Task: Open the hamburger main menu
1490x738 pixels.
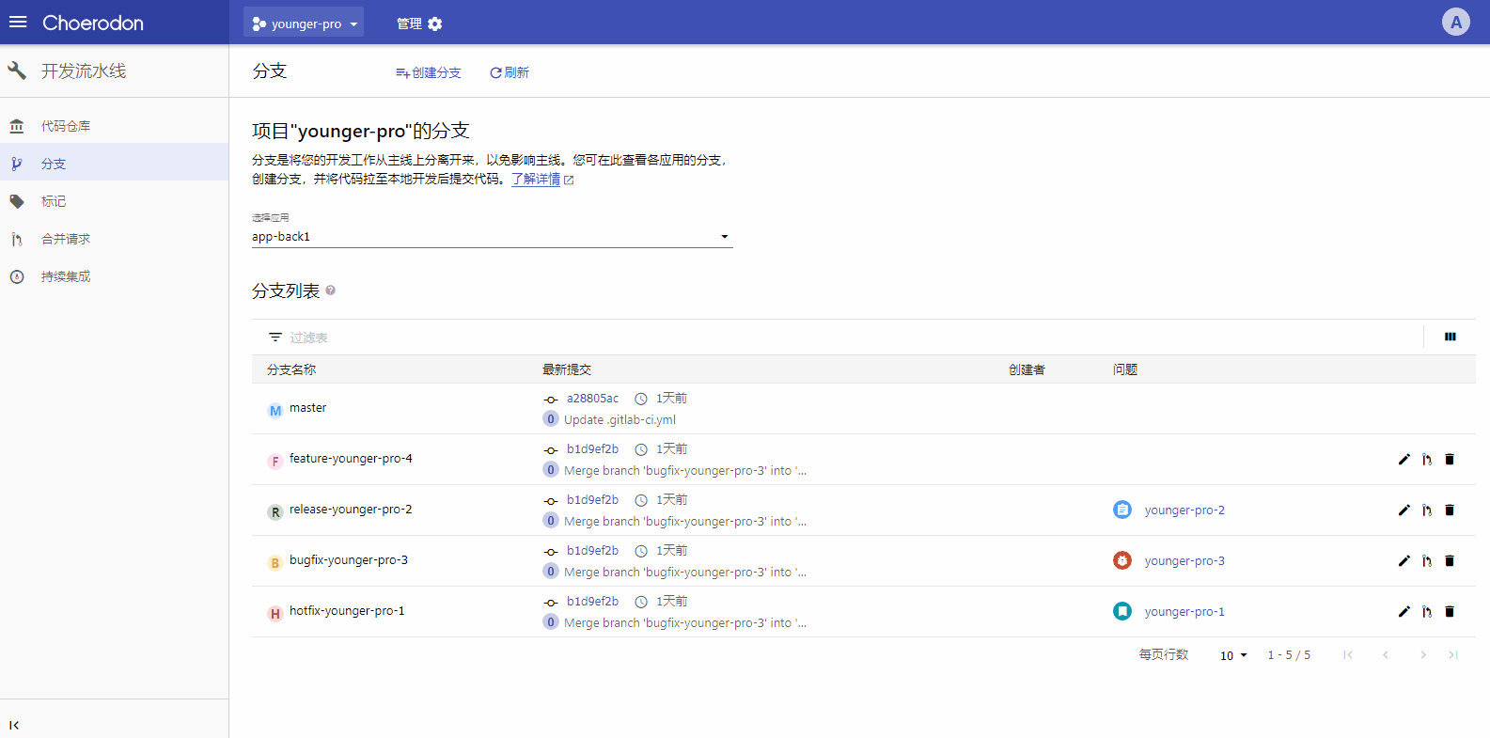Action: tap(18, 23)
